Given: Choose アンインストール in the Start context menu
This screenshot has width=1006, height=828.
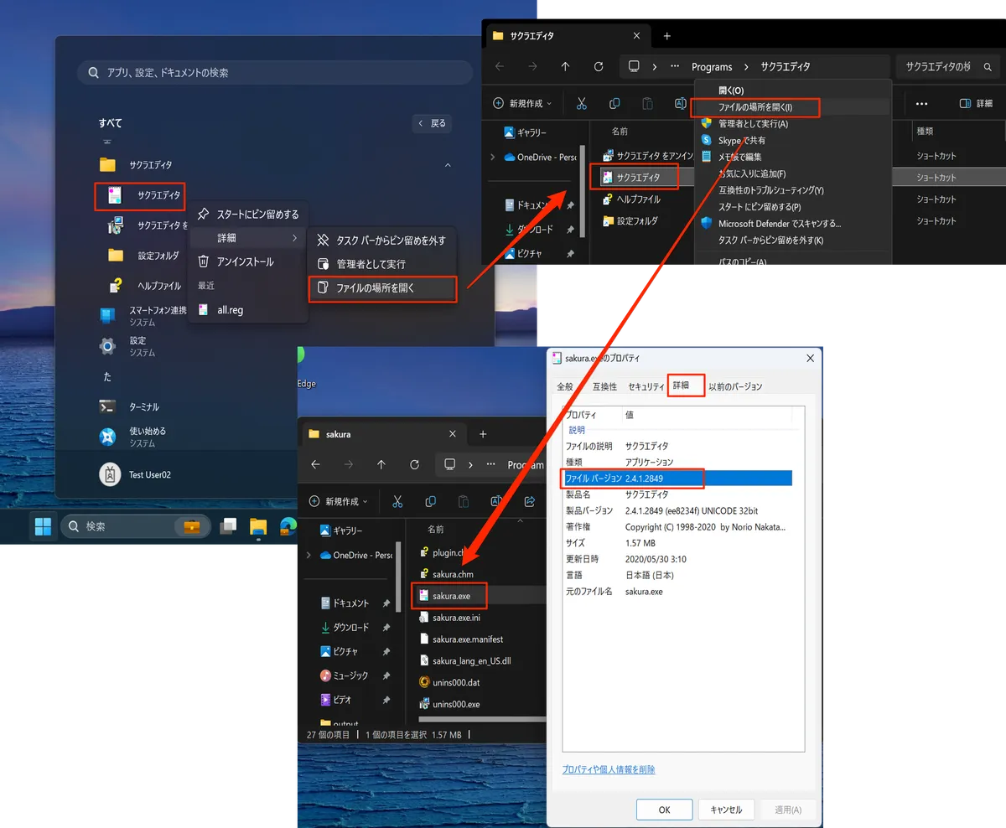Looking at the screenshot, I should tap(247, 261).
